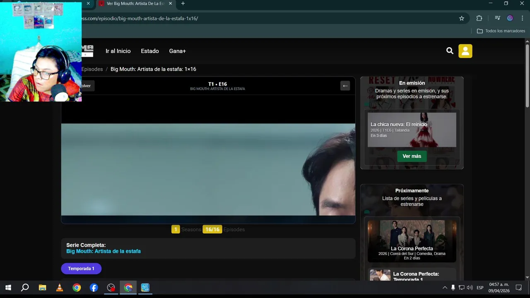Open the site search magnifier icon

[450, 51]
